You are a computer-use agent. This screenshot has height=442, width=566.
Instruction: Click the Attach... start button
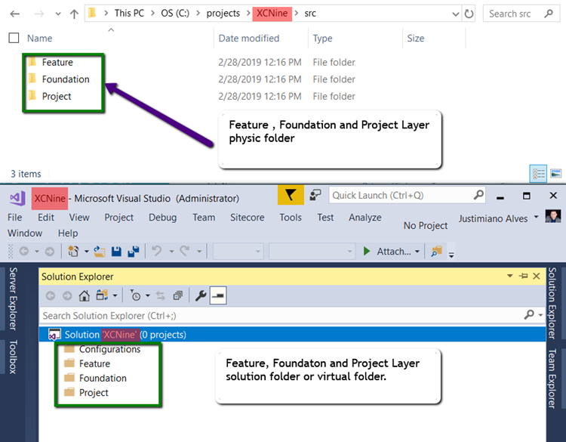(x=387, y=251)
